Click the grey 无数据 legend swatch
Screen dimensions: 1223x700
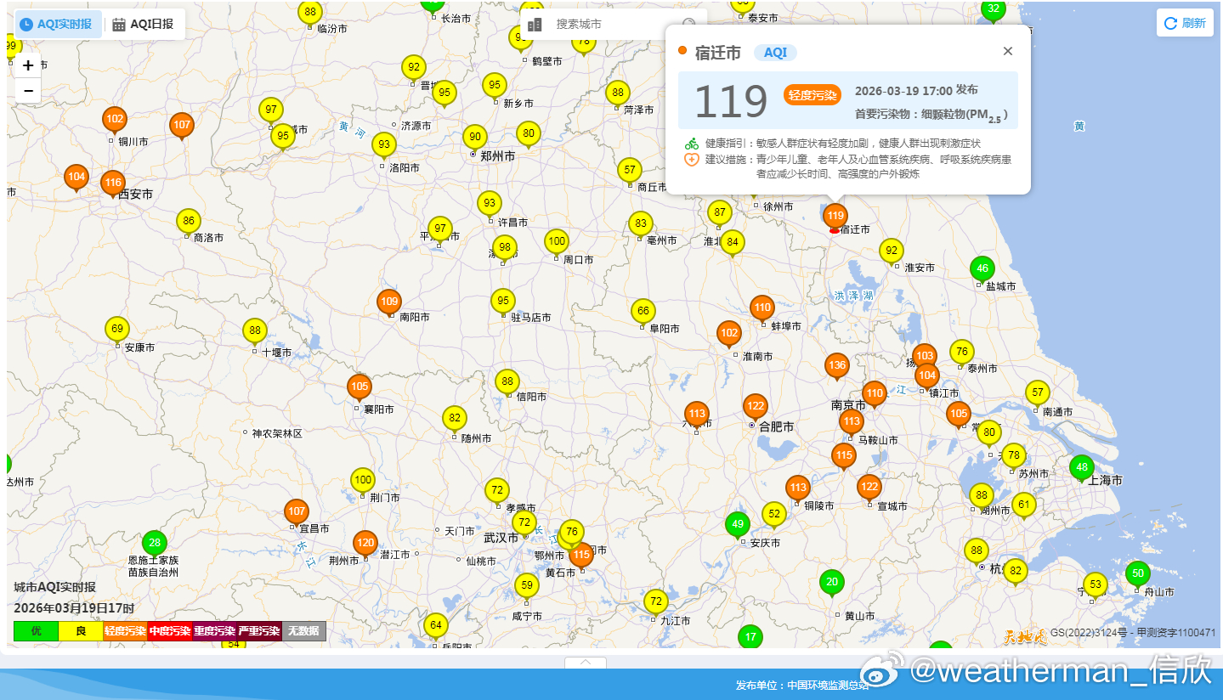[x=303, y=631]
